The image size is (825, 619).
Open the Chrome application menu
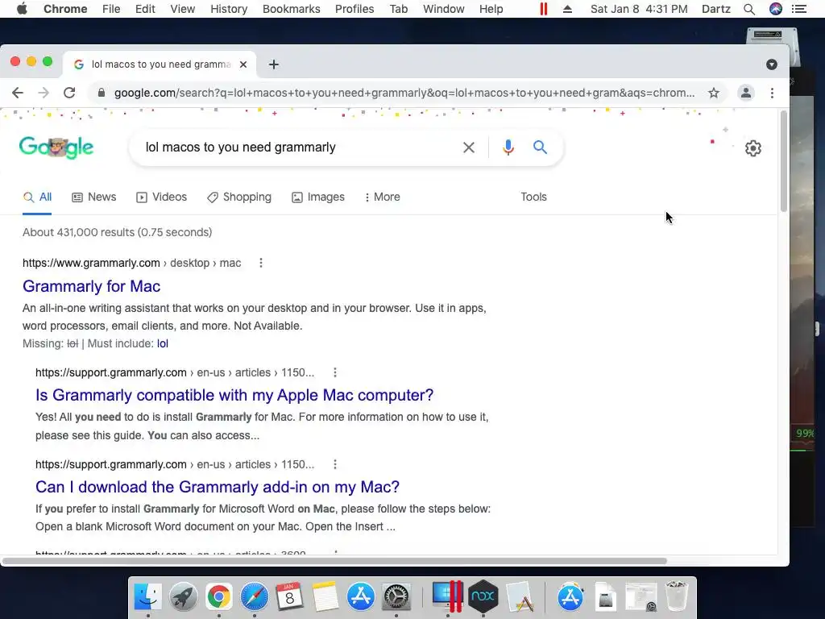click(65, 9)
